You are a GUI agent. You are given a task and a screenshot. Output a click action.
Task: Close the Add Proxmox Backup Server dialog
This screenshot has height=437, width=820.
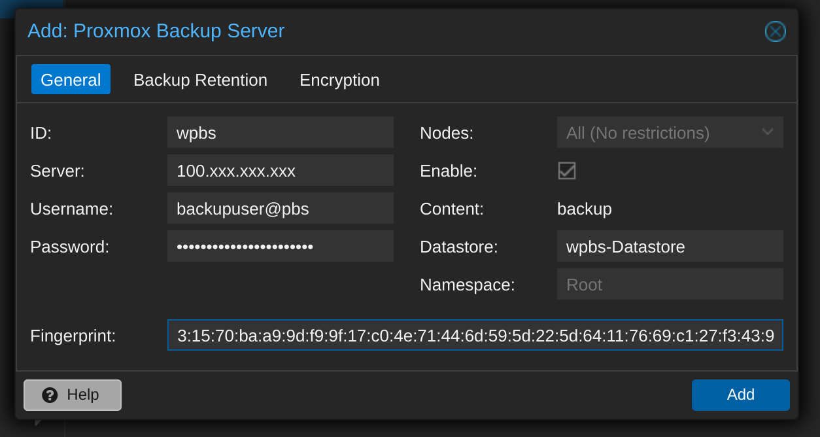point(775,31)
